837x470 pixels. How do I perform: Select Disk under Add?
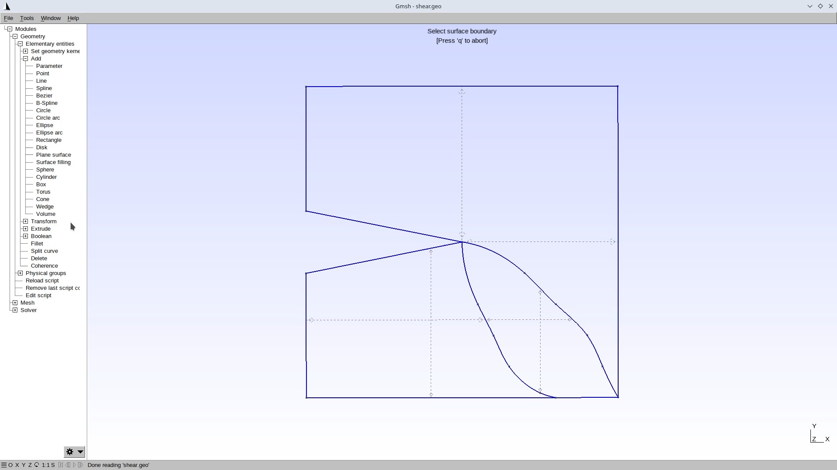[x=42, y=147]
